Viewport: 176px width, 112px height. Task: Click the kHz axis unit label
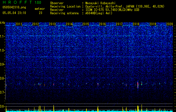click(3, 23)
